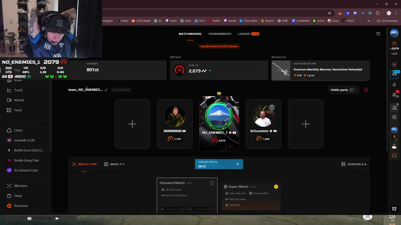Screen dimensions: 401x225
Task: Open Chrome three-dot menu
Action: 396,13
